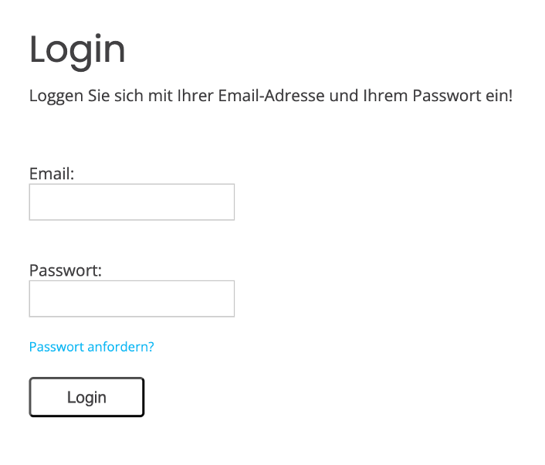Click the large Login heading
Viewport: 545px width, 465px height.
tap(77, 49)
